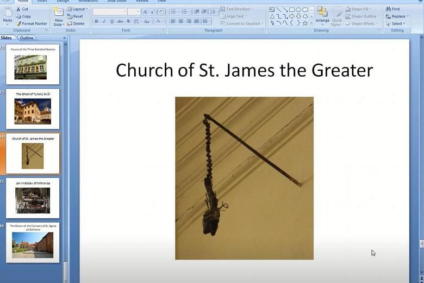Open the Design ribbon tab

point(63,1)
